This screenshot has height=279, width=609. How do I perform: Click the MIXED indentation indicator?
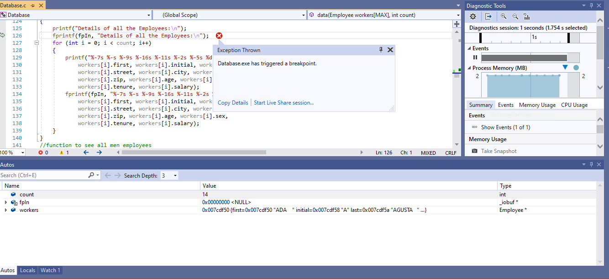tap(428, 153)
